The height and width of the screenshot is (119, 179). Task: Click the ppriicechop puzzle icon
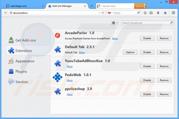click(x=58, y=91)
